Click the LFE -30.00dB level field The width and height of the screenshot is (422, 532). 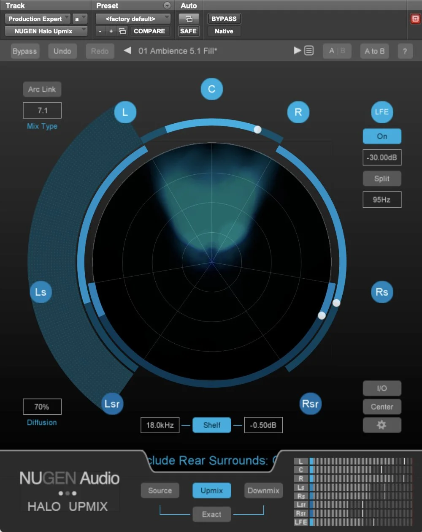click(382, 157)
